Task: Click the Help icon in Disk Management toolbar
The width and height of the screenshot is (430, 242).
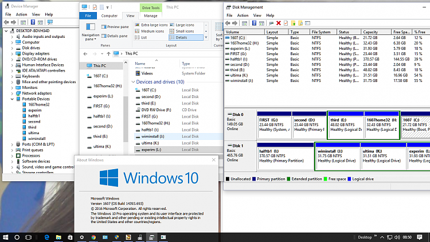Action: (x=254, y=24)
